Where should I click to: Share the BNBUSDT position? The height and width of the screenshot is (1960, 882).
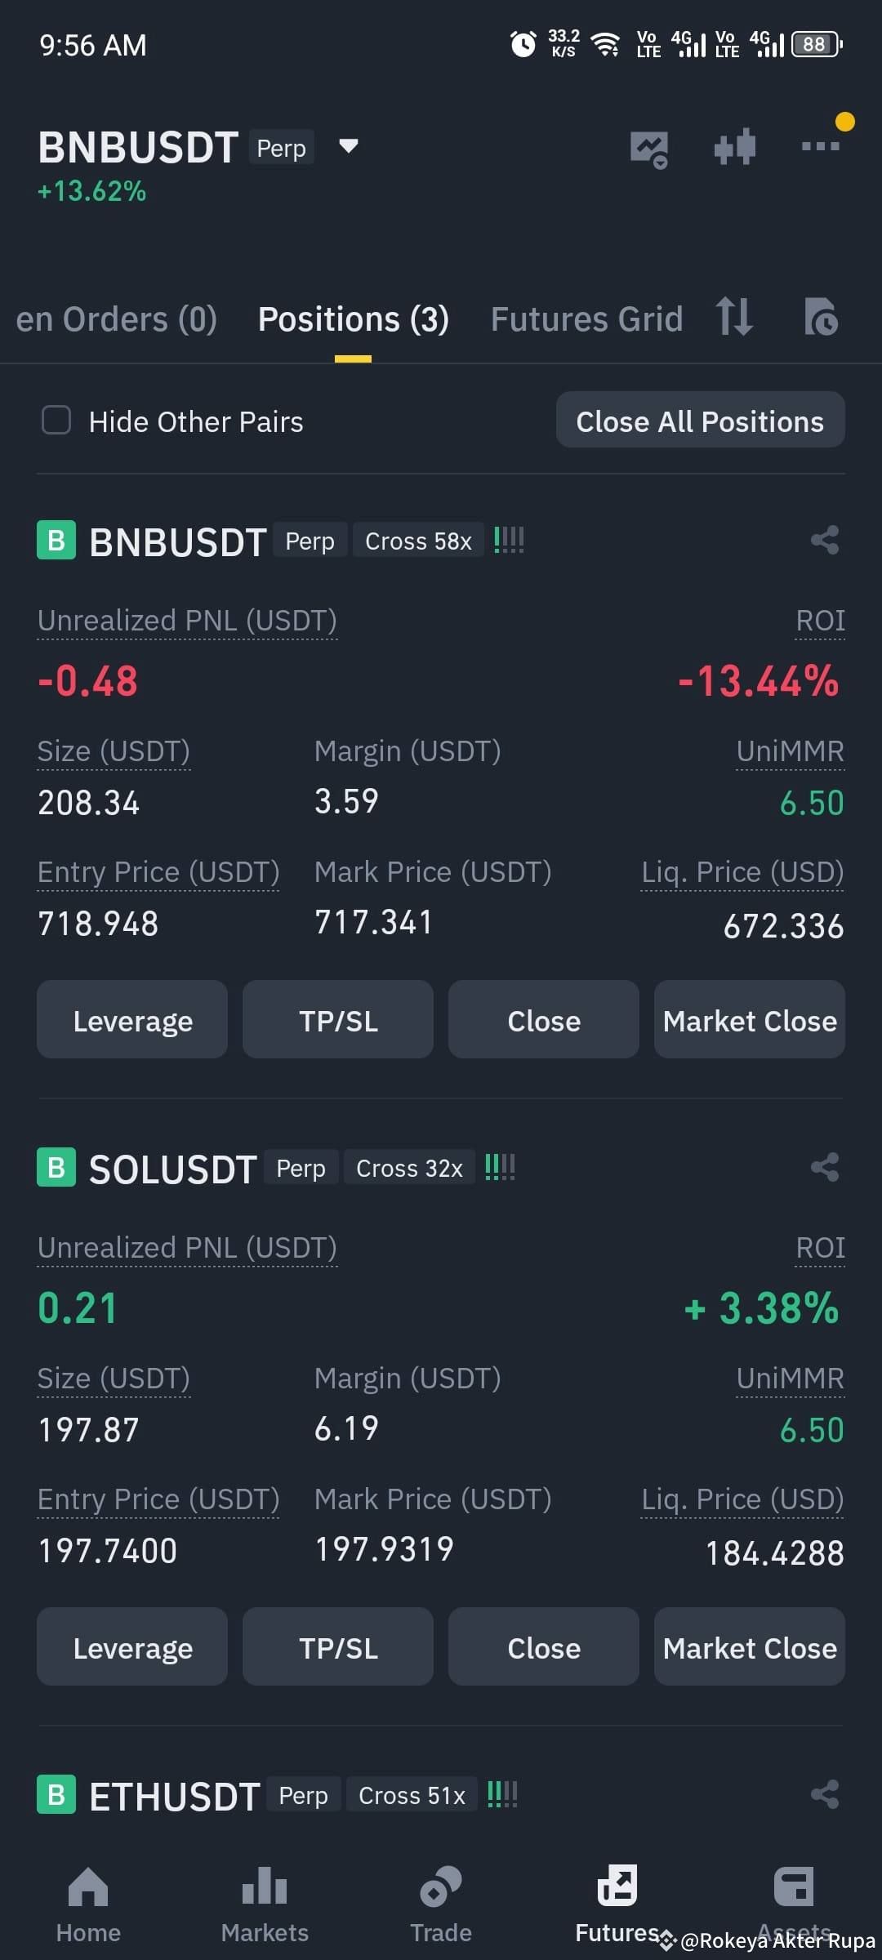tap(825, 541)
